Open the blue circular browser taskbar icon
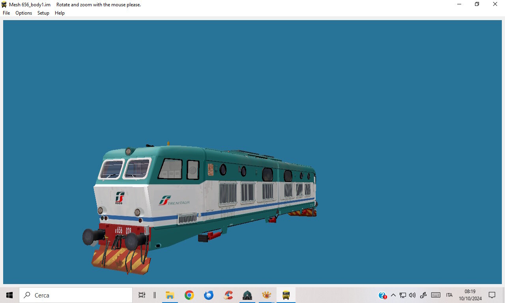 (x=209, y=295)
